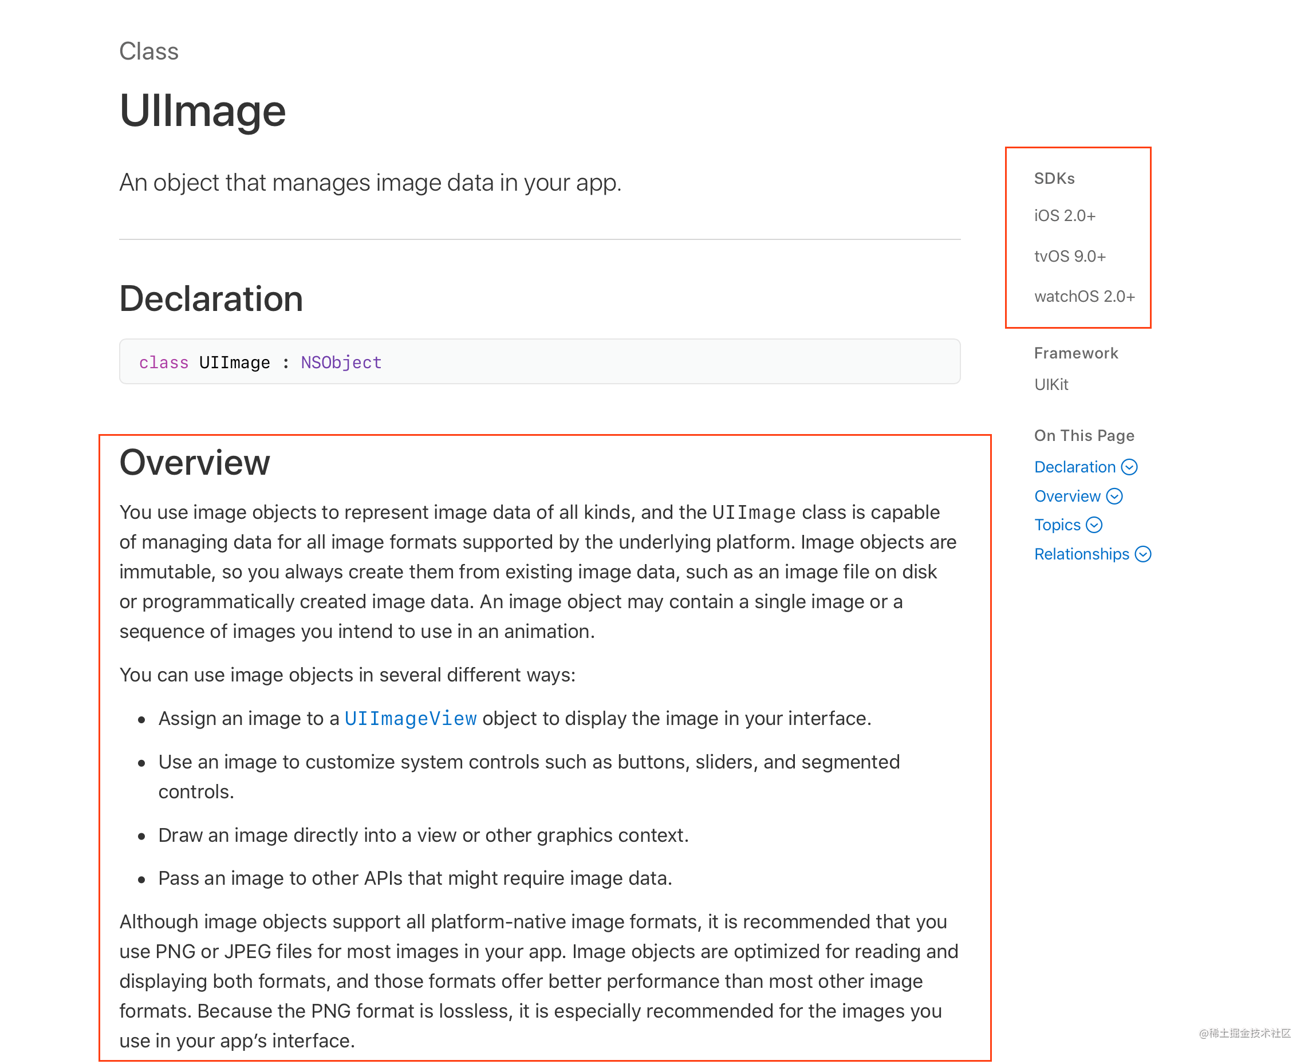
Task: Click the 'UIKit' framework name
Action: pyautogui.click(x=1051, y=384)
